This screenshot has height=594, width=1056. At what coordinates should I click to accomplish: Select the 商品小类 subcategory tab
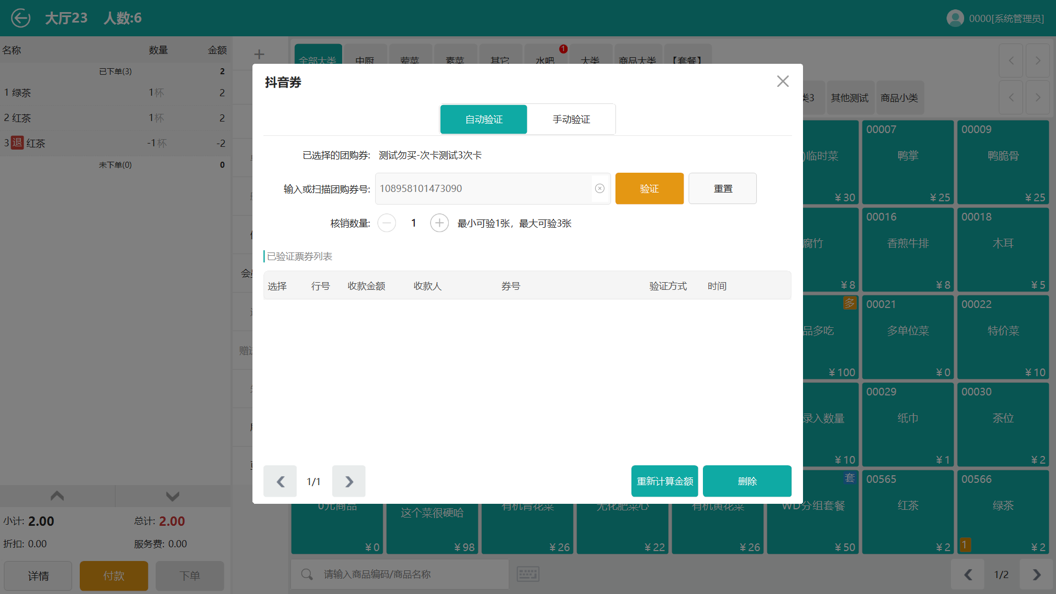tap(899, 98)
